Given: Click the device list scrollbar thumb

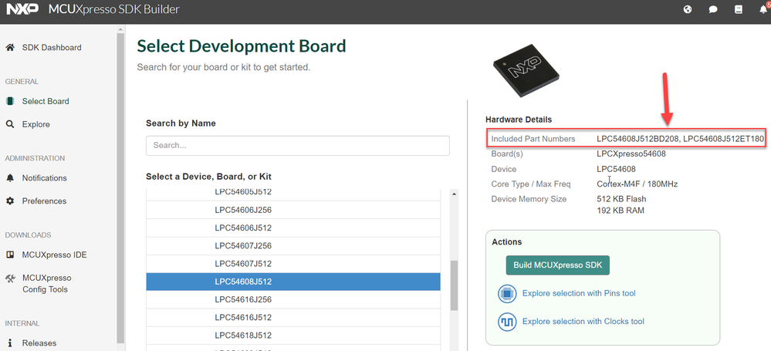Looking at the screenshot, I should tap(454, 284).
